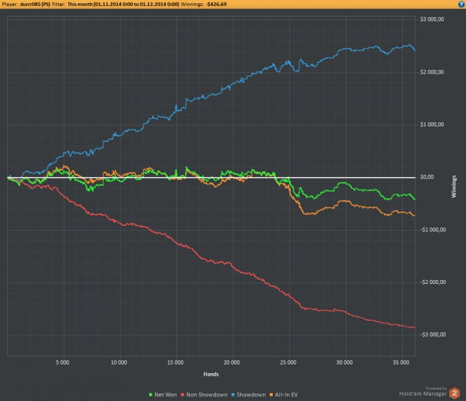Click the $0,00 axis label
Viewport: 466px width, 401px height.
coord(427,177)
